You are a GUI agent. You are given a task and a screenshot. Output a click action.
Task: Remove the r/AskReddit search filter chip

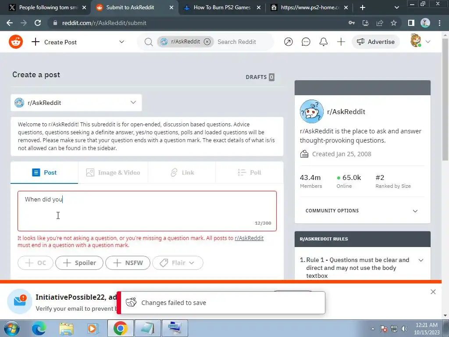[207, 42]
